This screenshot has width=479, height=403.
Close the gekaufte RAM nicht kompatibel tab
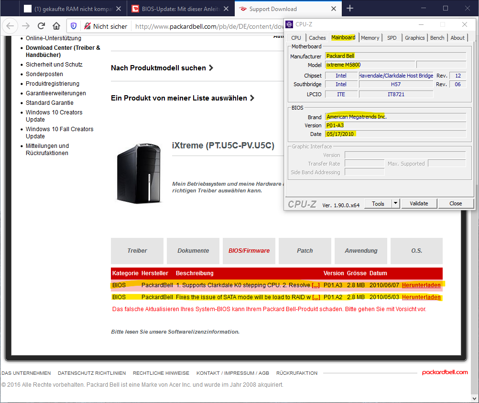click(x=119, y=9)
